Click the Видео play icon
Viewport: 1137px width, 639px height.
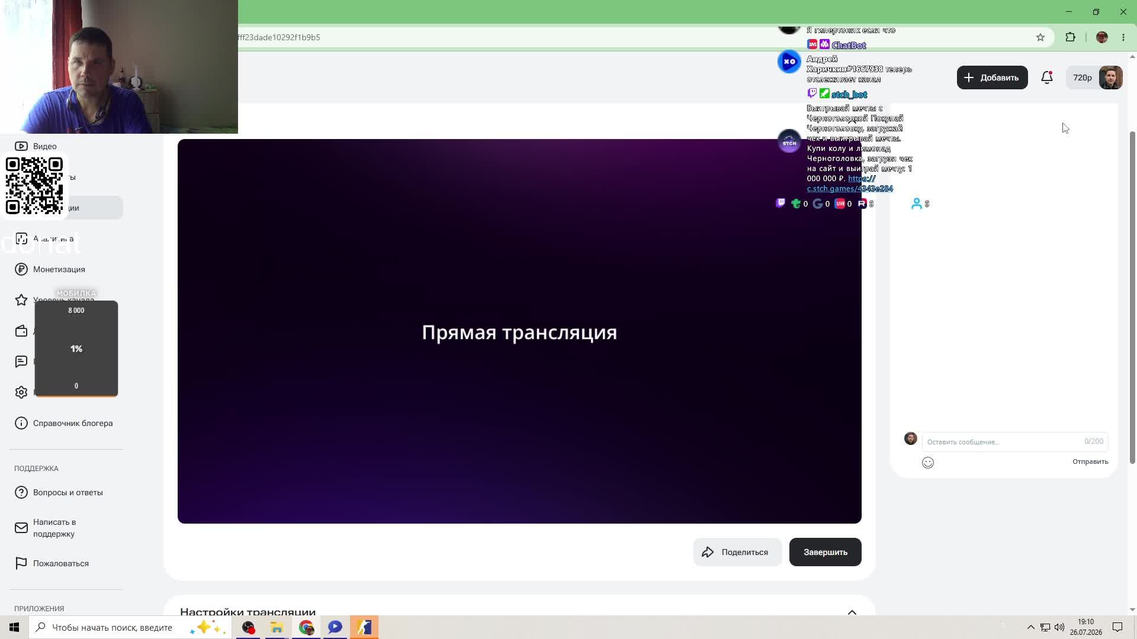click(21, 146)
